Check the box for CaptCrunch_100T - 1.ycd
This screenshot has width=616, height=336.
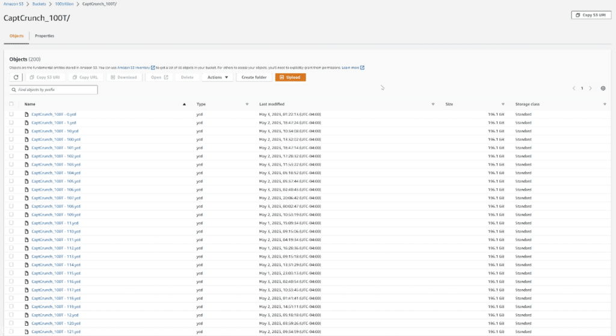pos(11,122)
